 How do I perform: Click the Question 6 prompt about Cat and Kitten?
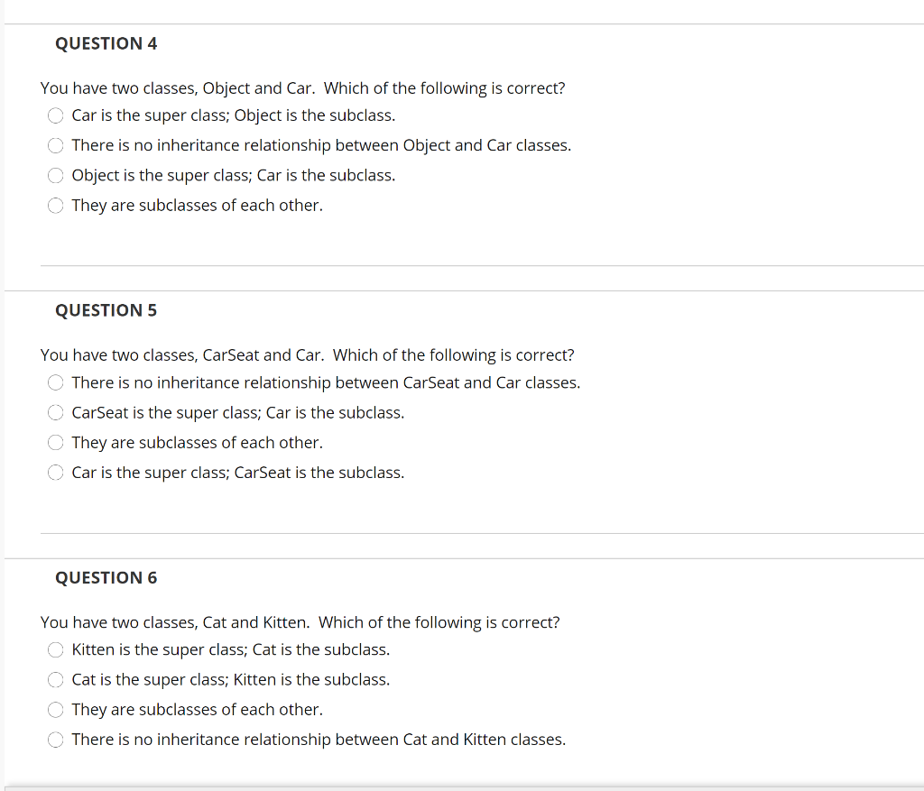300,621
